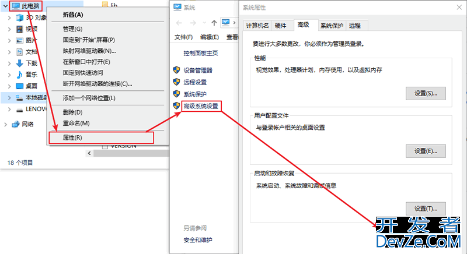The height and width of the screenshot is (254, 467).
Task: Click the Downloads arrow icon
Action: [x=20, y=63]
